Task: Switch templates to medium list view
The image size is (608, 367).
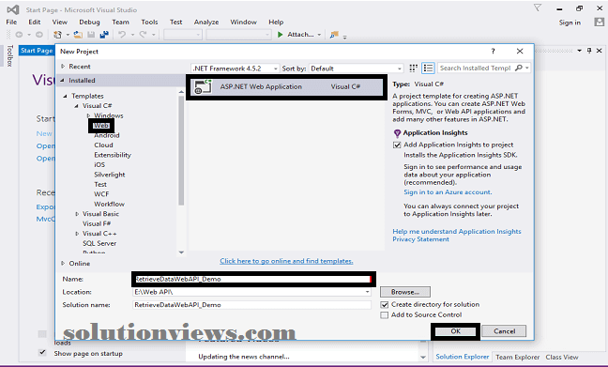Action: 428,69
